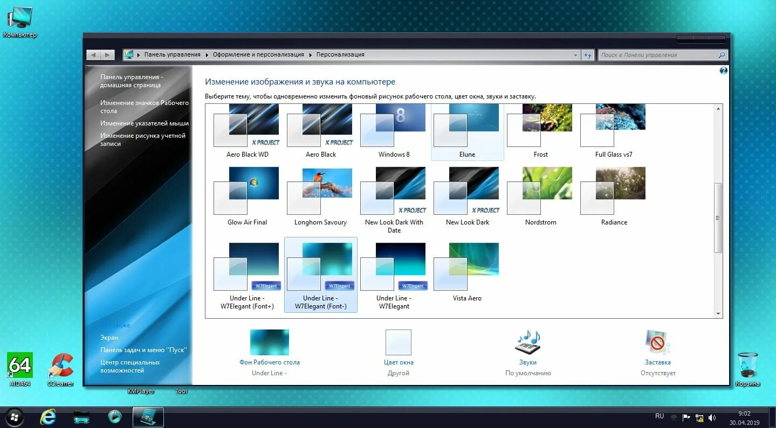Open Панель задач и меню Пуск settings

point(143,349)
